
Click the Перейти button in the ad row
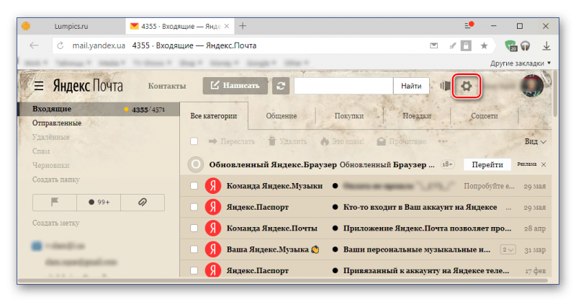click(x=487, y=164)
